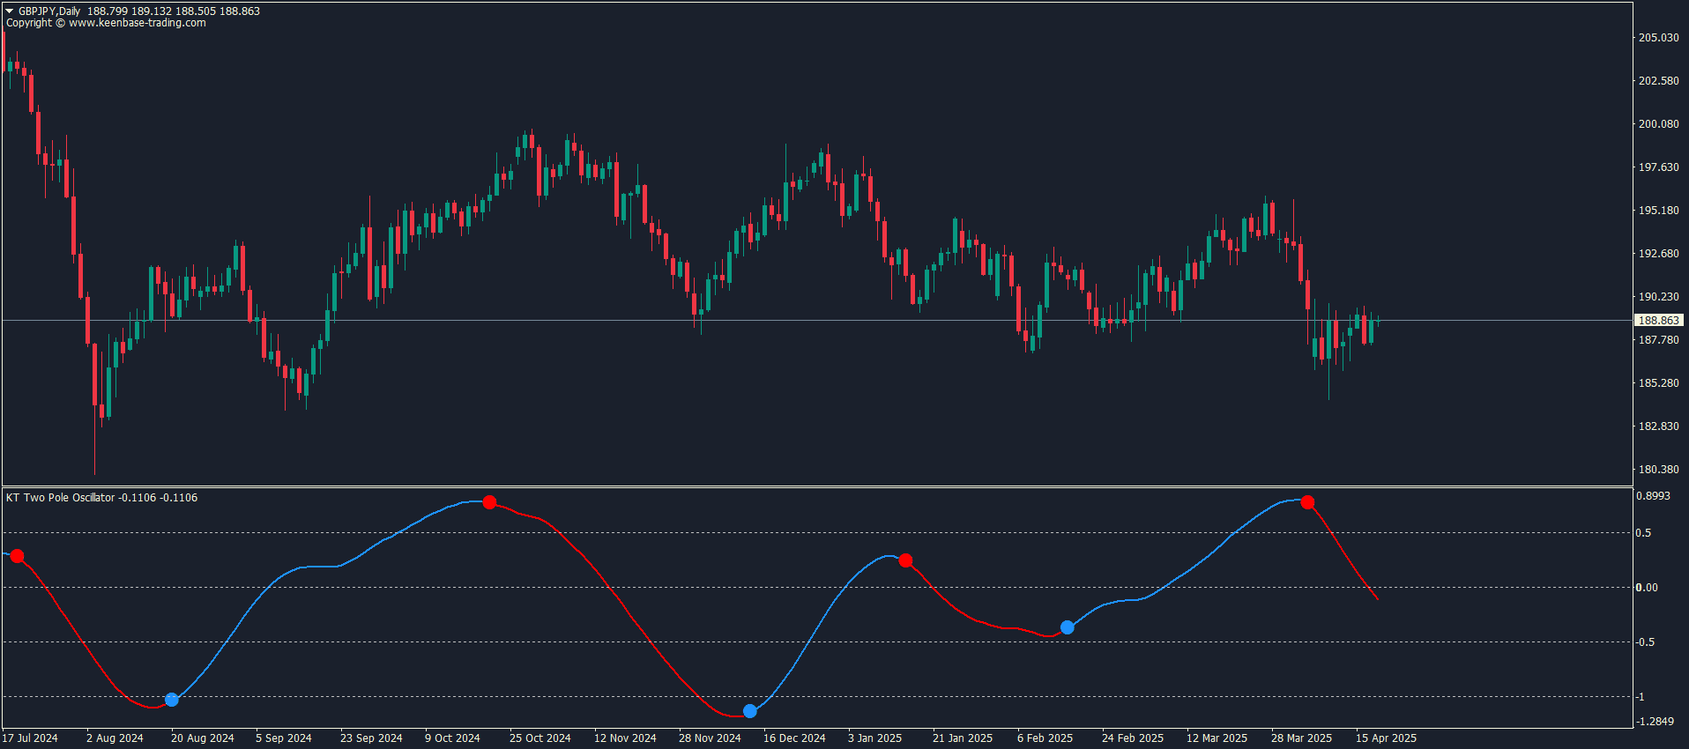Click the oscillator maximum value 0.8993
Viewport: 1689px width, 749px height.
click(x=1654, y=496)
